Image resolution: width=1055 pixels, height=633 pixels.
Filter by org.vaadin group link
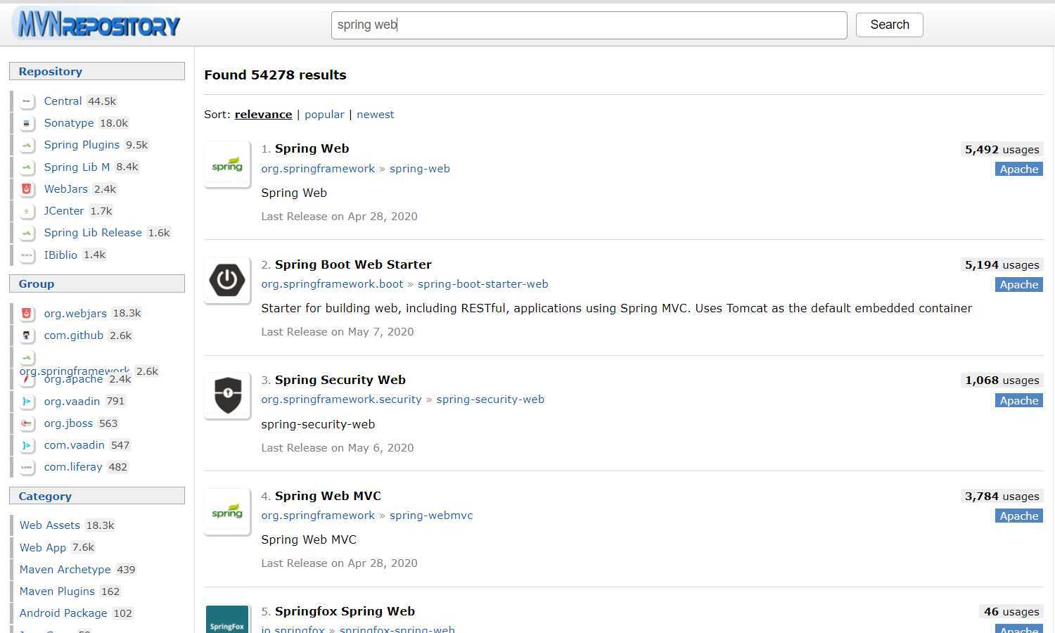click(x=72, y=402)
